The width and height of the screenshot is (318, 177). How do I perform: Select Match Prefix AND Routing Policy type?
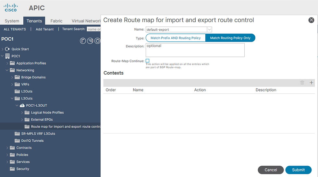176,38
